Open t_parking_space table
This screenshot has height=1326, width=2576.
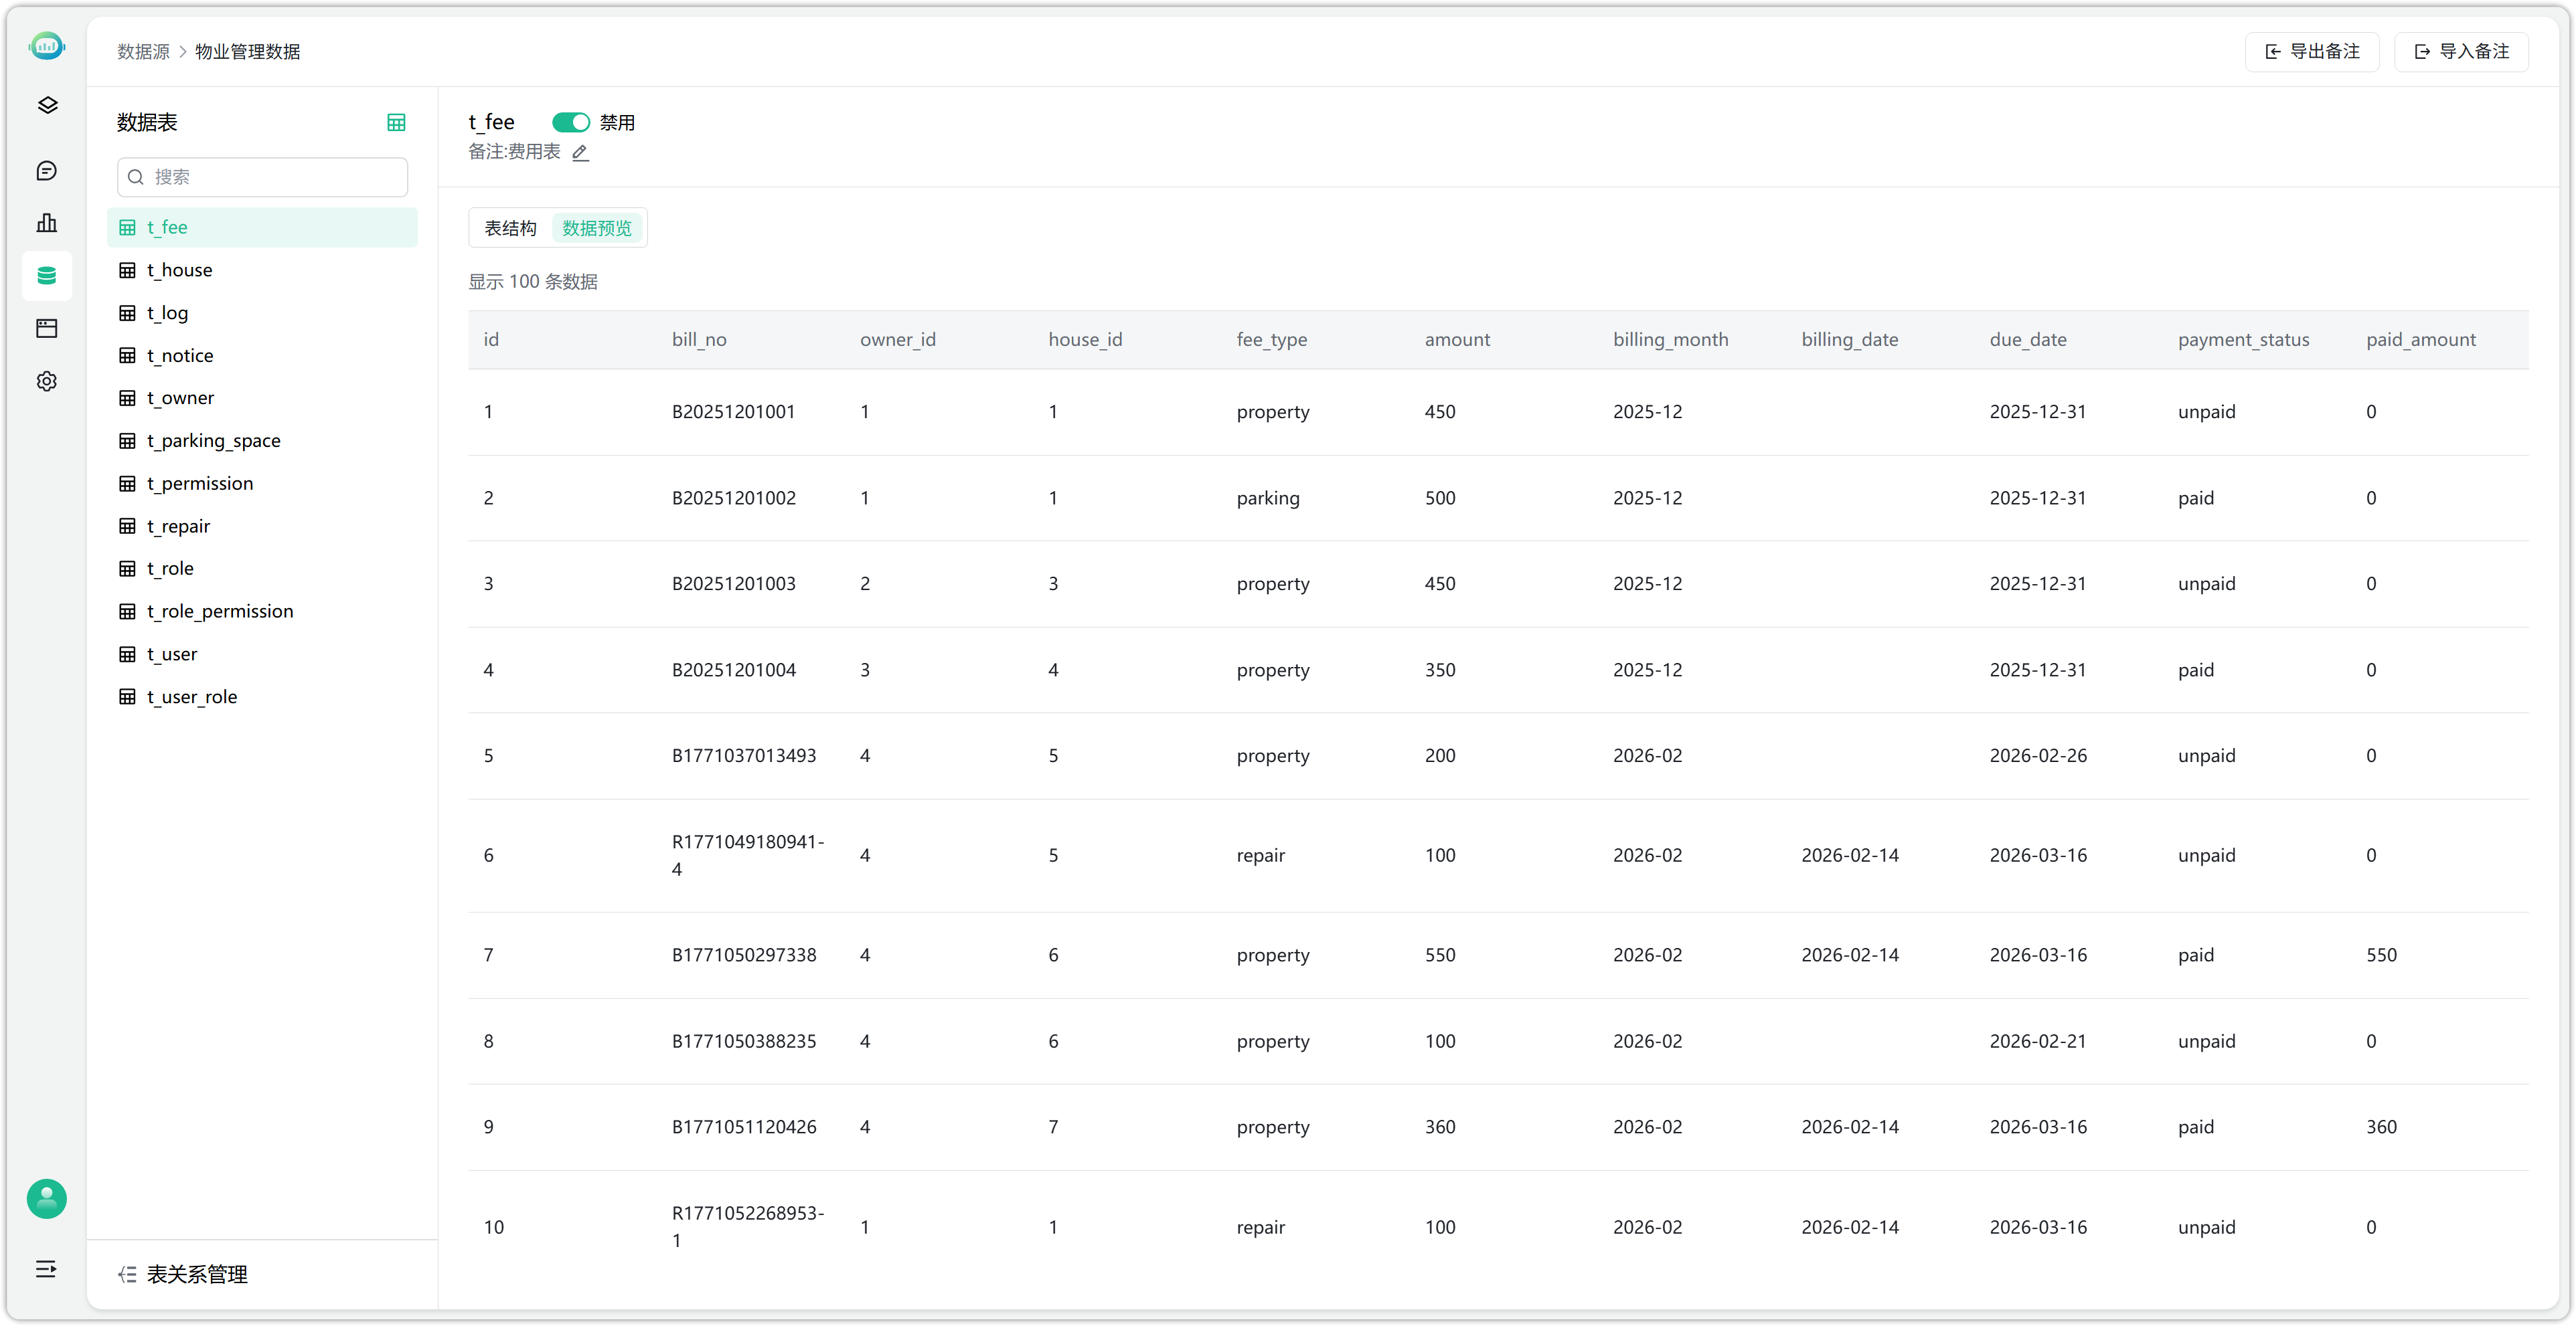click(x=213, y=441)
